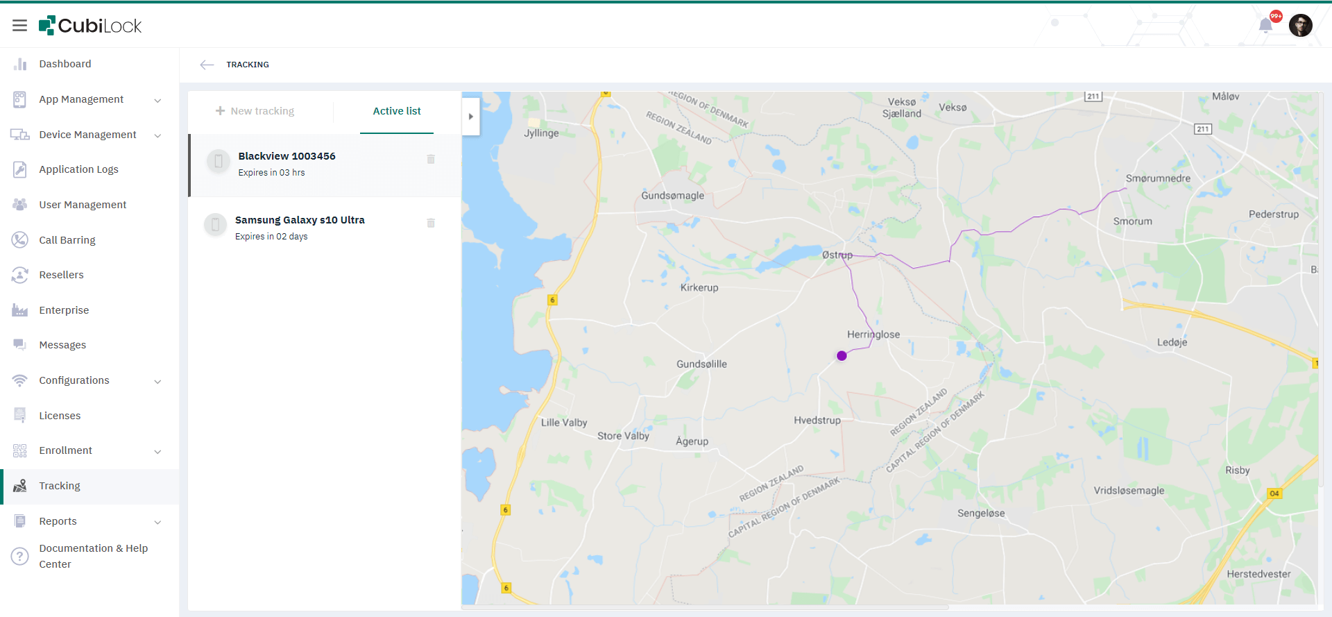The image size is (1332, 617).
Task: Go to User Management page
Action: click(83, 205)
